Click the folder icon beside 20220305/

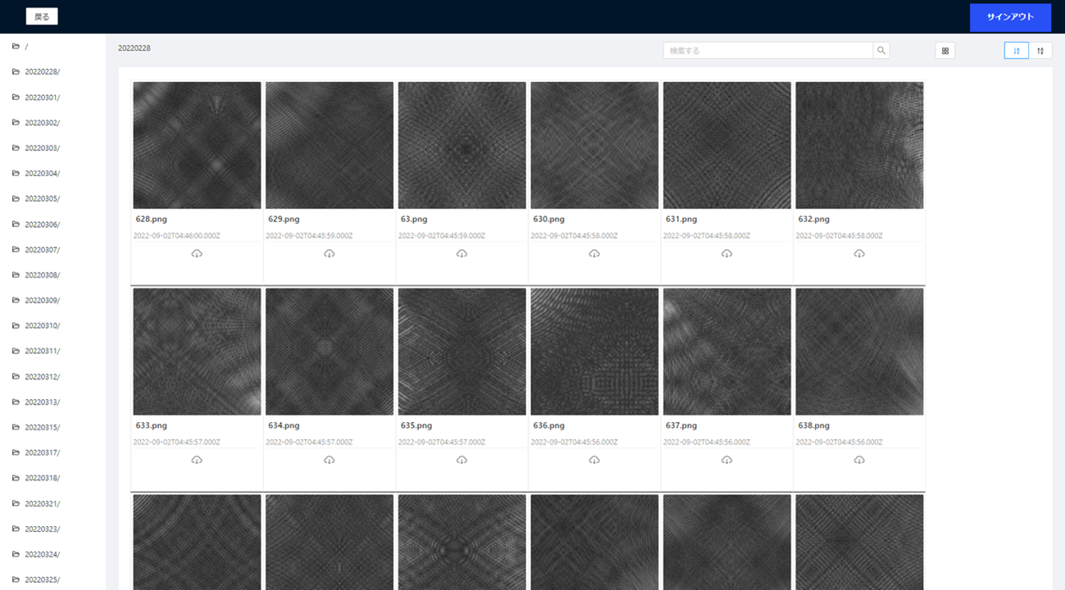[x=16, y=199]
